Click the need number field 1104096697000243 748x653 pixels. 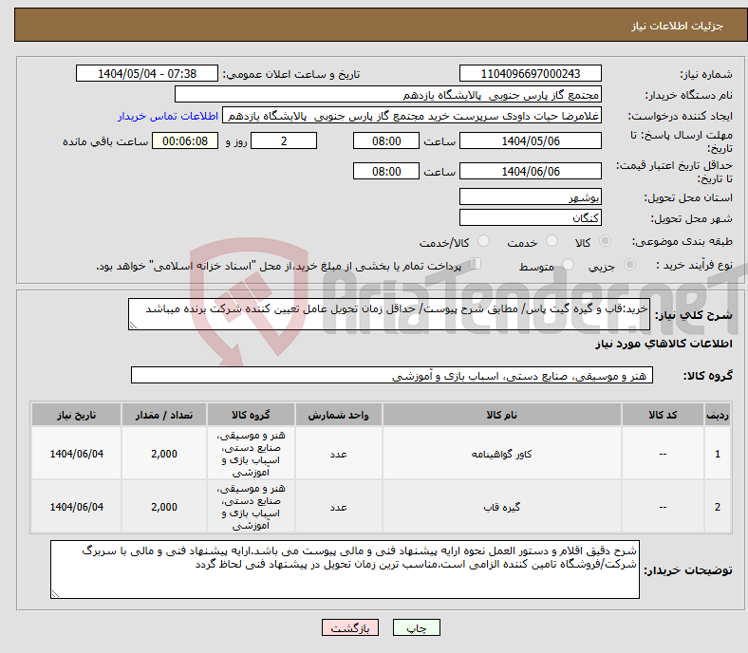click(530, 73)
